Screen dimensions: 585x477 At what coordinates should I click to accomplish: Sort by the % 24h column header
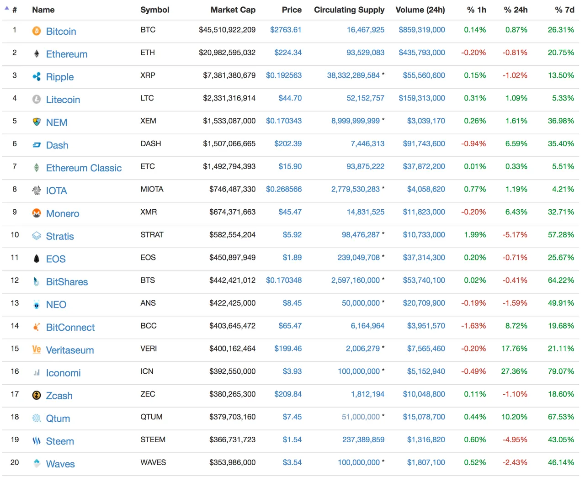[x=516, y=10]
